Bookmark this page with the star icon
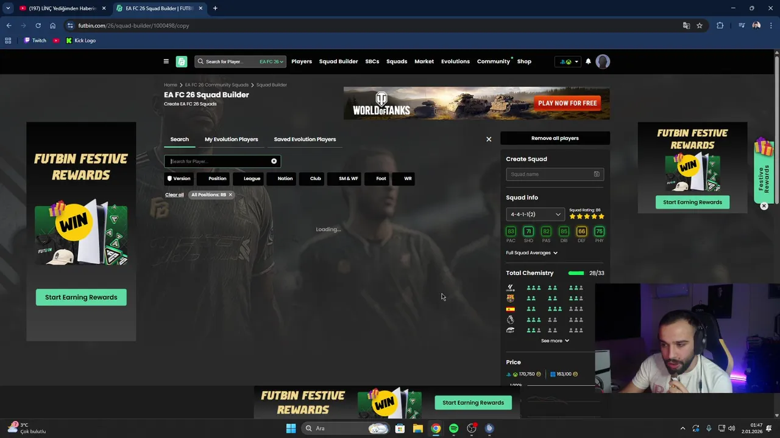Viewport: 780px width, 438px height. pos(700,26)
